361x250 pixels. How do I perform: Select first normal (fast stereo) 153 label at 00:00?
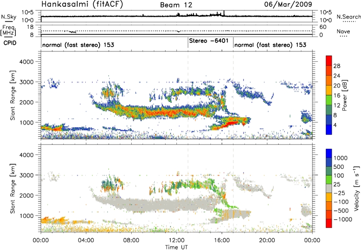[78, 45]
